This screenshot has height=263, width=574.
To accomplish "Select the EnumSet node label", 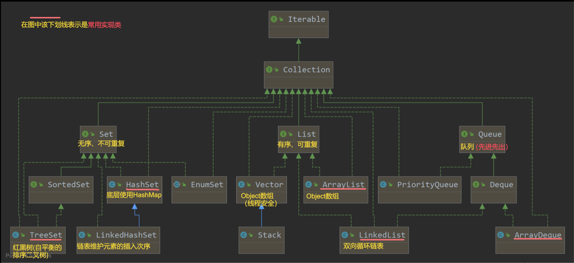I will [x=207, y=184].
